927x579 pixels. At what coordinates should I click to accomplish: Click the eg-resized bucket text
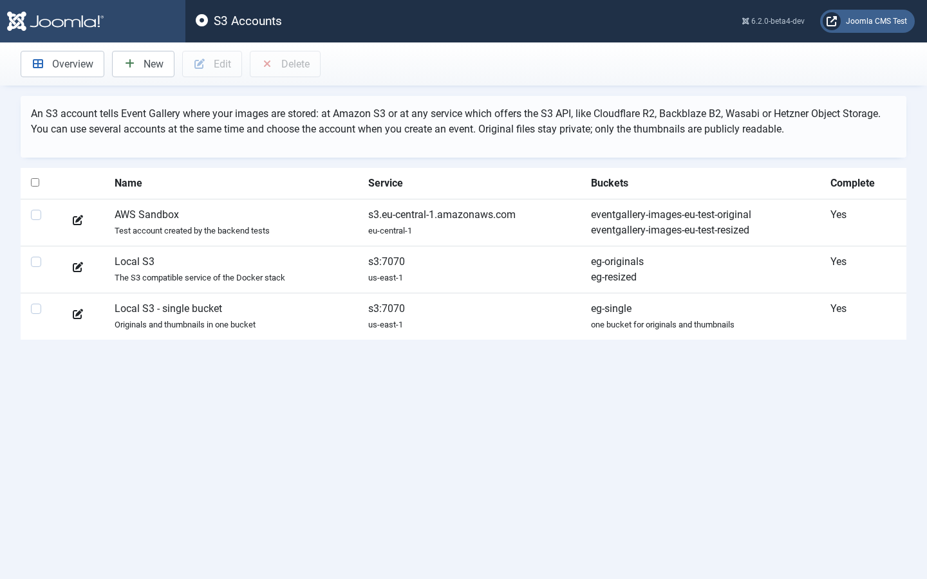(613, 277)
